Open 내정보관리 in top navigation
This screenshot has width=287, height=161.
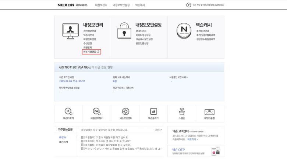(x=101, y=5)
